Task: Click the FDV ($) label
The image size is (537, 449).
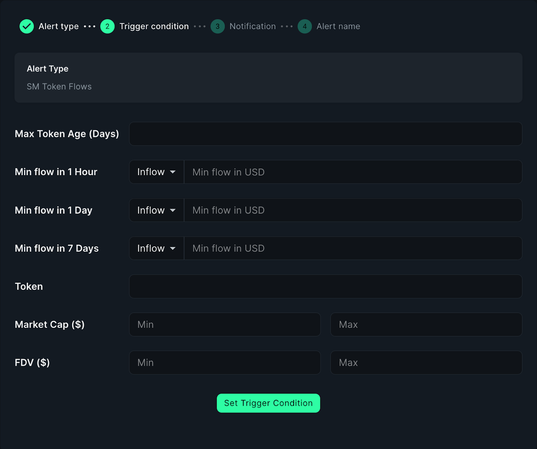Action: click(x=32, y=363)
